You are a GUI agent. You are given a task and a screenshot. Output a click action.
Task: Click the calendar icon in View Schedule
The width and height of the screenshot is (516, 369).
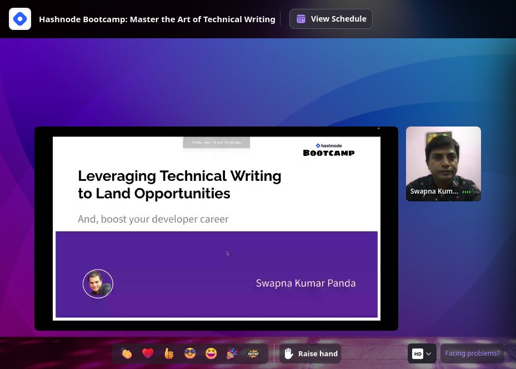(x=301, y=19)
